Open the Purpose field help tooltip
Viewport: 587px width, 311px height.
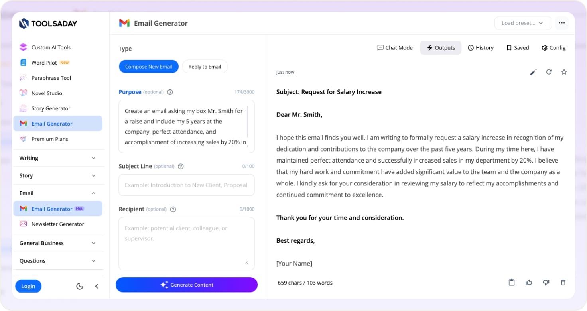click(170, 92)
